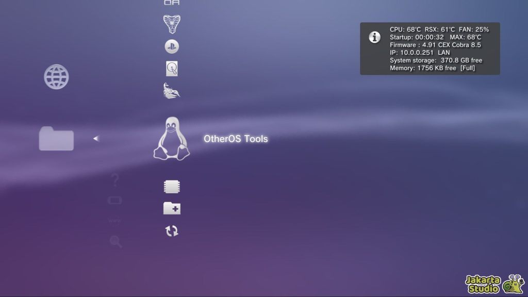Select the hard disk drive icon
528x297 pixels.
click(x=172, y=69)
